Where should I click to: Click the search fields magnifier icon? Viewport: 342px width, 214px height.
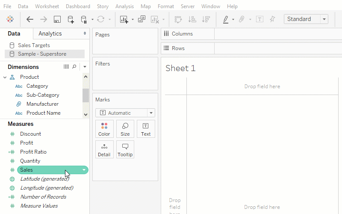74,67
